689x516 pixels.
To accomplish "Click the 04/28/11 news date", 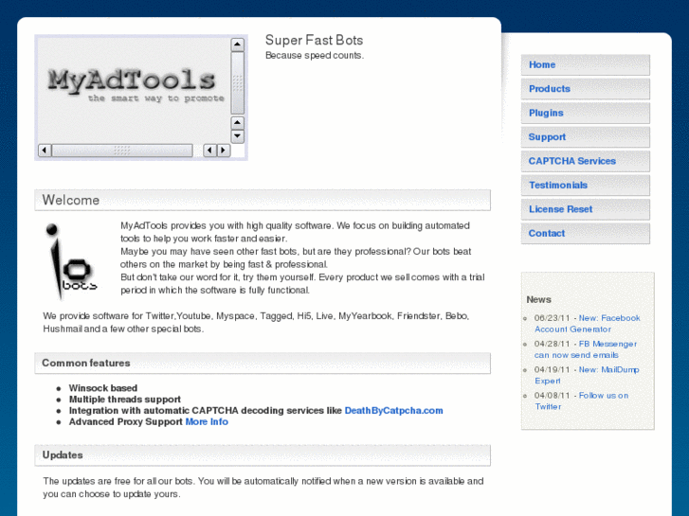I will [553, 344].
